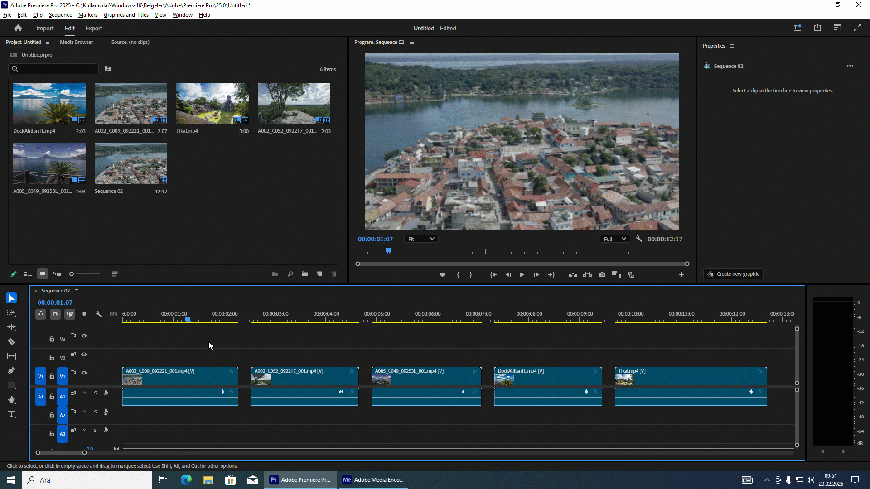Click the Play button in Program monitor
The width and height of the screenshot is (870, 489).
pyautogui.click(x=522, y=275)
